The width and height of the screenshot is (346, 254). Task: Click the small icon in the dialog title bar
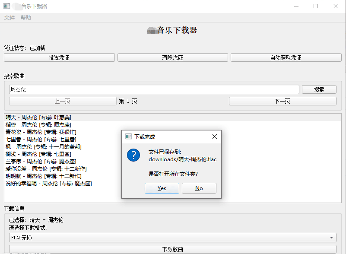[128, 137]
